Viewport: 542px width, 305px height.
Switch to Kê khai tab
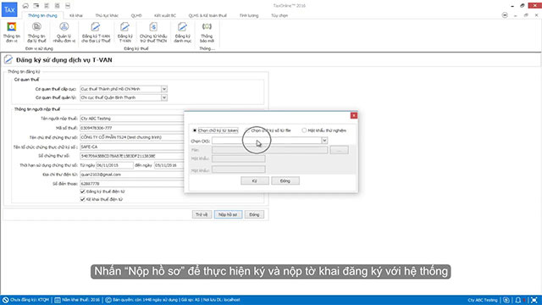75,15
